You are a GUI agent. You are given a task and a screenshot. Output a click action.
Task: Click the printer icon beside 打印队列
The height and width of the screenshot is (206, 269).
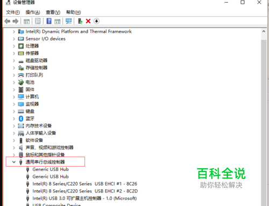coord(21,75)
